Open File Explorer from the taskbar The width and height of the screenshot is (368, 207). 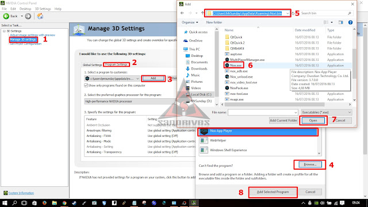[54, 203]
